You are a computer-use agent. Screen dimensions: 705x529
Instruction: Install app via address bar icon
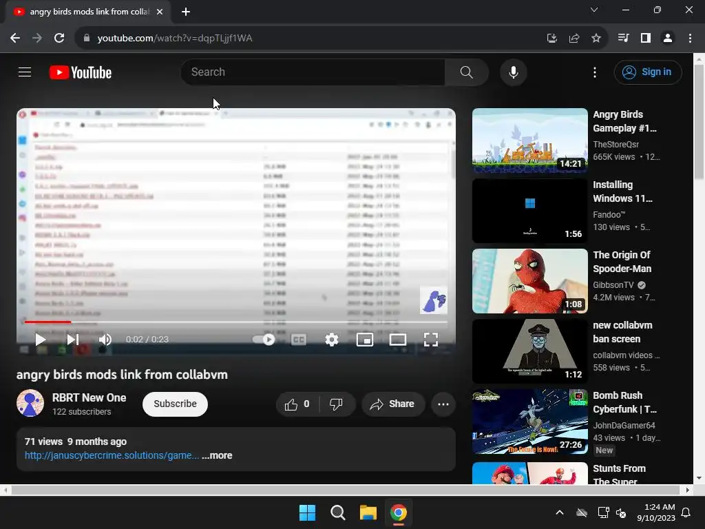click(551, 39)
